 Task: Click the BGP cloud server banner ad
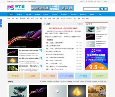[52, 8]
